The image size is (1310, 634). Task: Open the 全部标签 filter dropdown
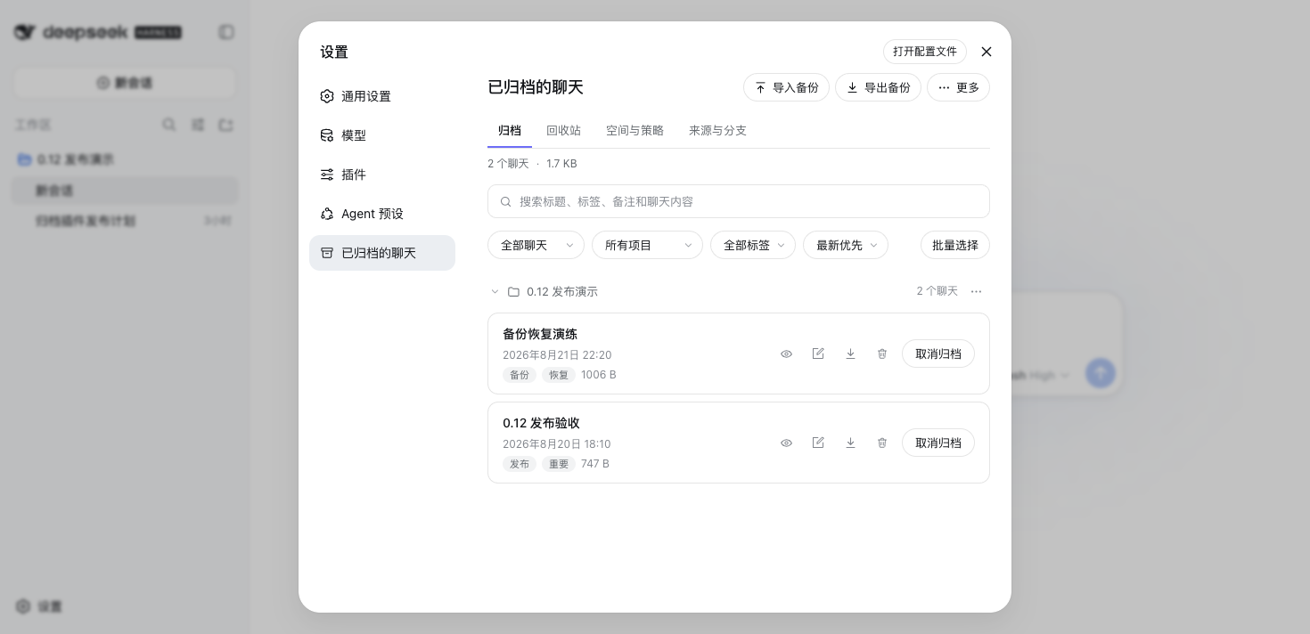(x=753, y=245)
